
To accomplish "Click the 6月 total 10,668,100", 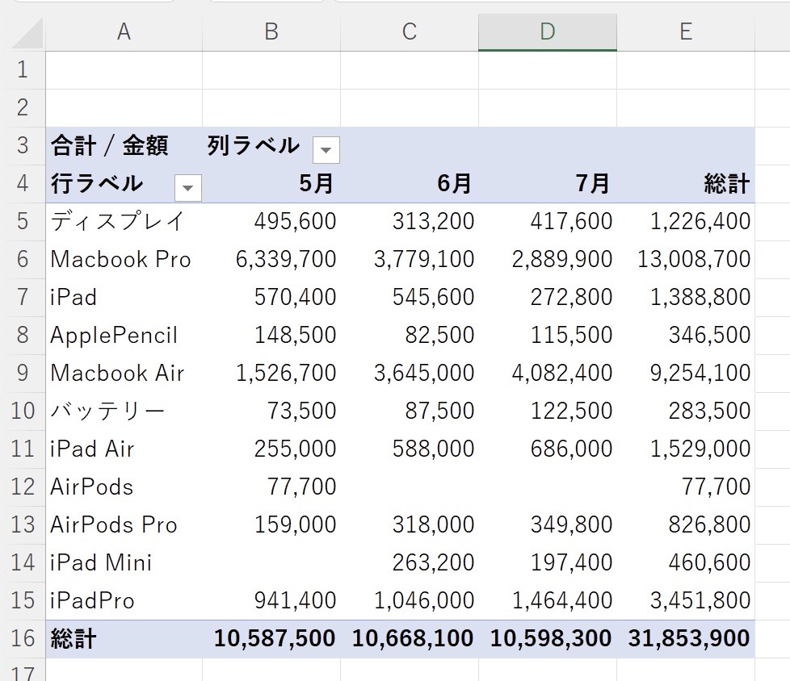I will (409, 639).
